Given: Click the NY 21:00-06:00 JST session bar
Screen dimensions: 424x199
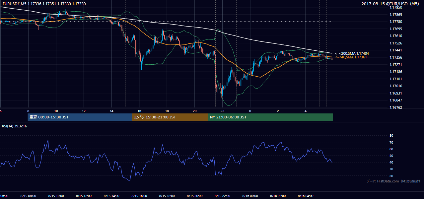Looking at the screenshot, I should point(270,117).
